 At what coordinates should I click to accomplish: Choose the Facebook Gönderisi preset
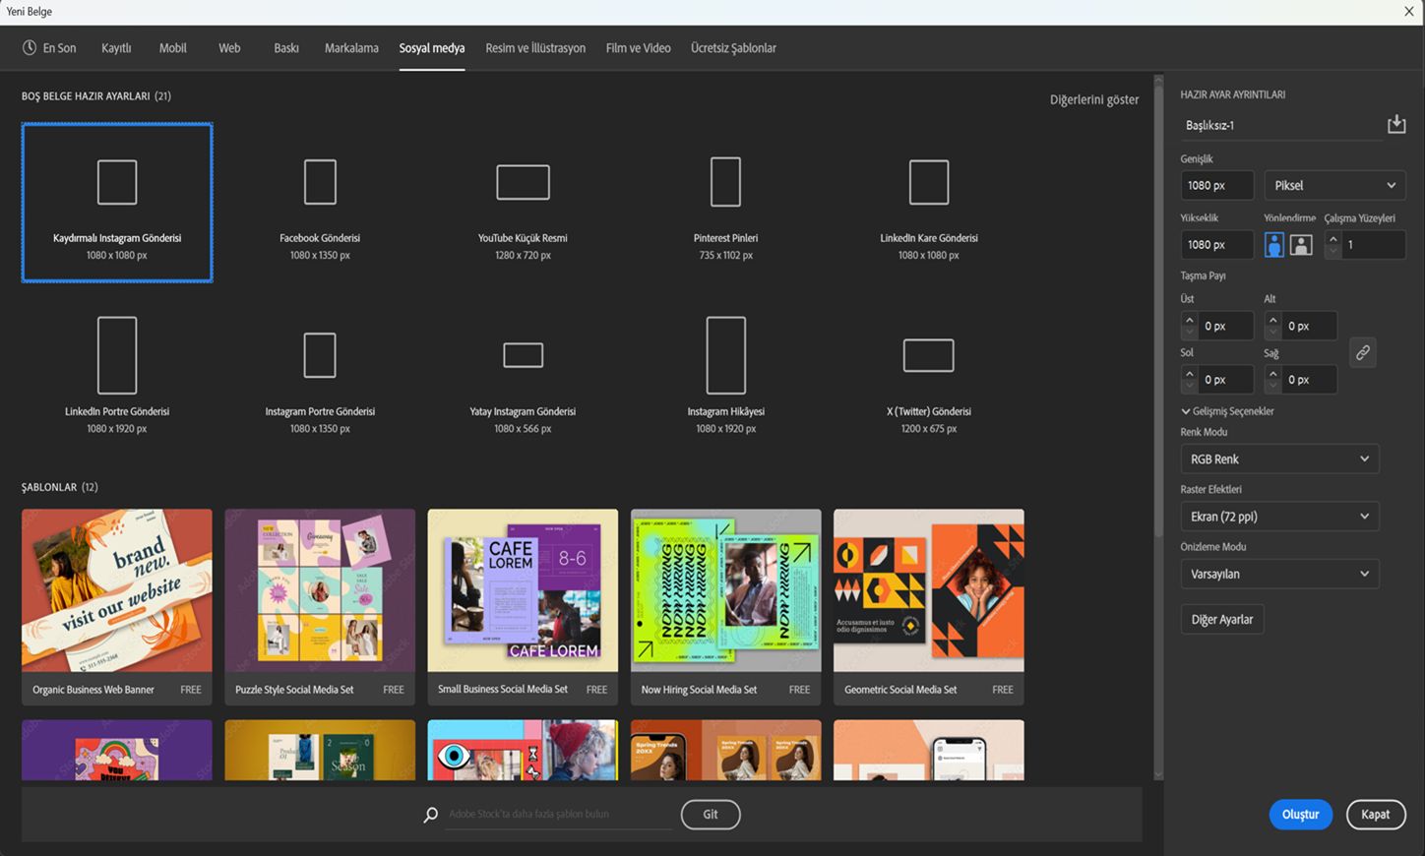click(320, 203)
